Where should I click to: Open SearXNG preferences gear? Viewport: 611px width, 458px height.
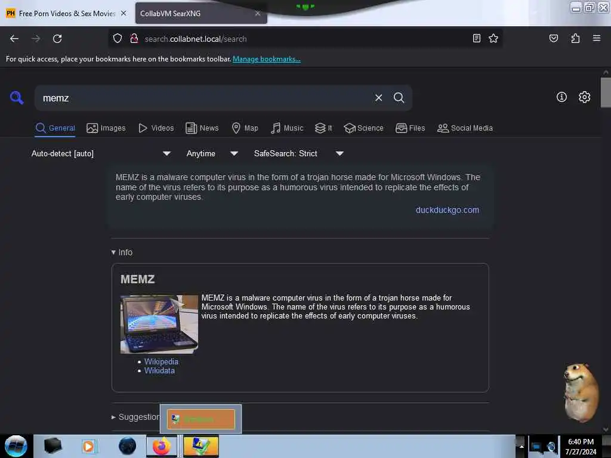point(584,97)
